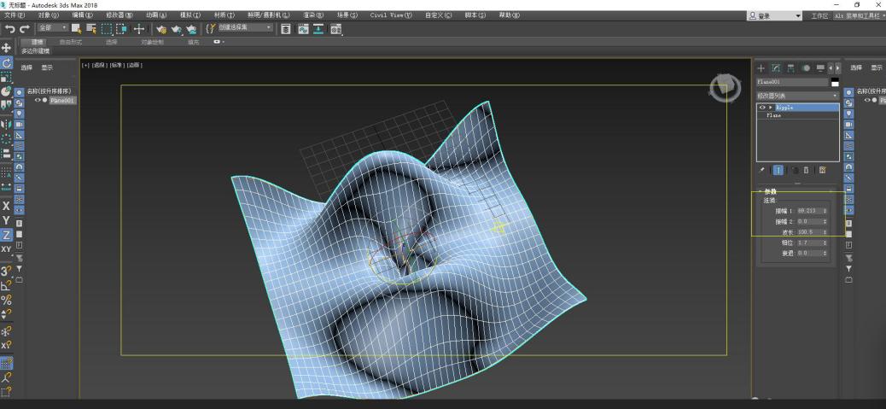Click Plane001 object name field
Image resolution: width=886 pixels, height=409 pixels.
click(x=791, y=83)
